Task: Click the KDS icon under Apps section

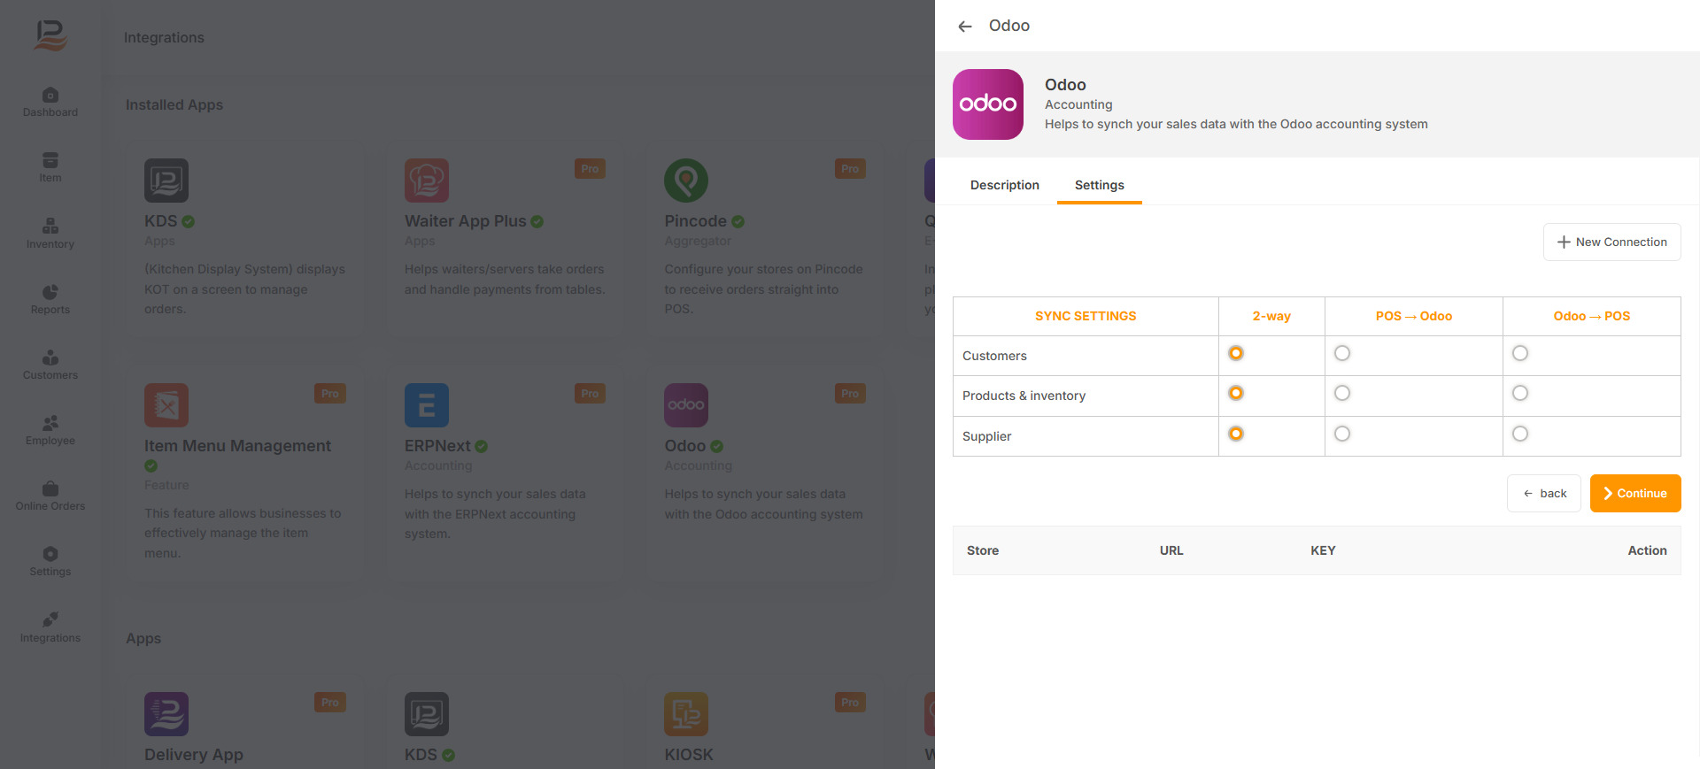Action: pyautogui.click(x=427, y=714)
